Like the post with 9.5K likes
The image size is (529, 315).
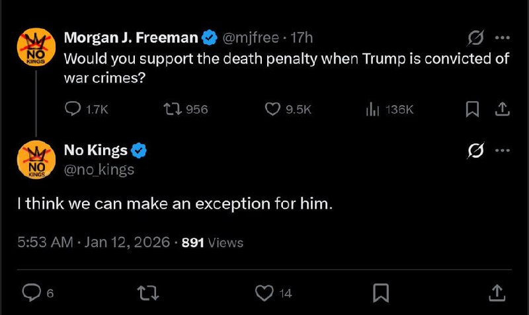point(272,110)
